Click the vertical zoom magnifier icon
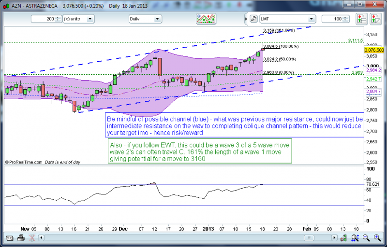The image size is (387, 247). pyautogui.click(x=355, y=238)
